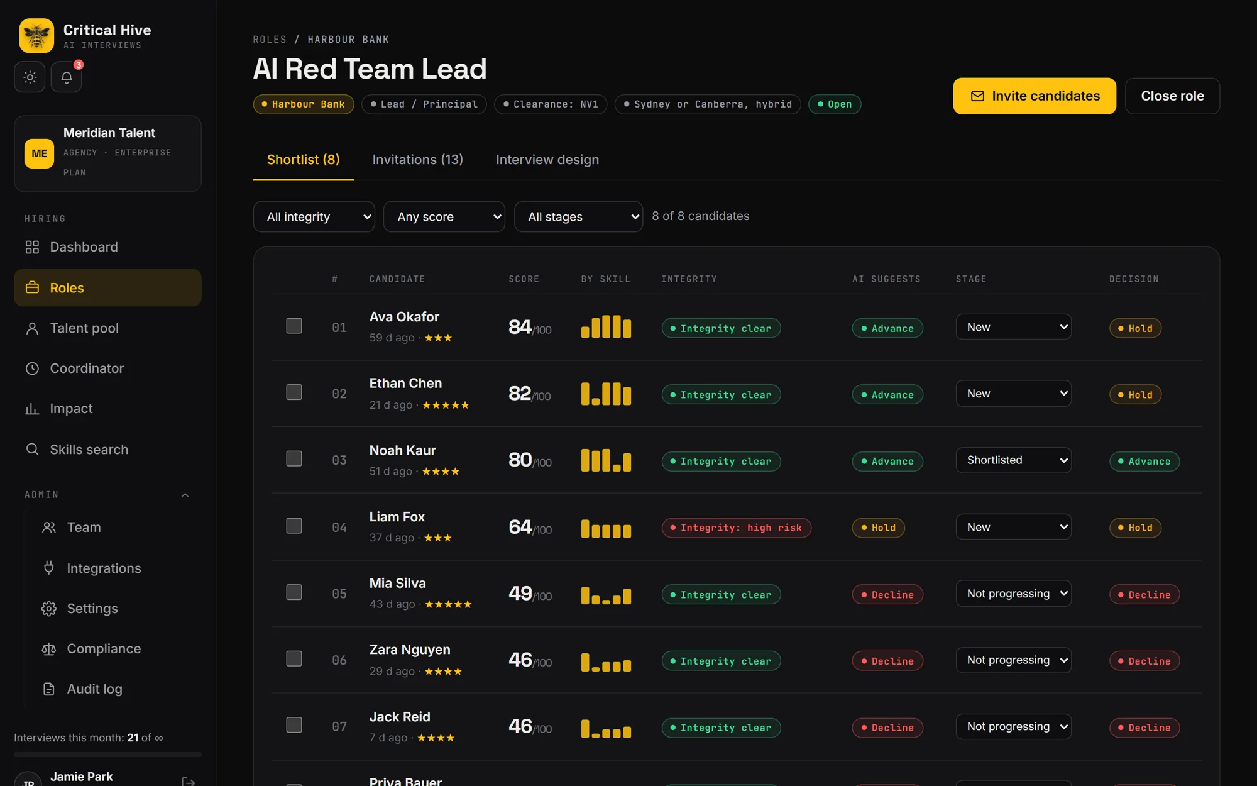Click the Skills search magnifier icon

pos(32,449)
